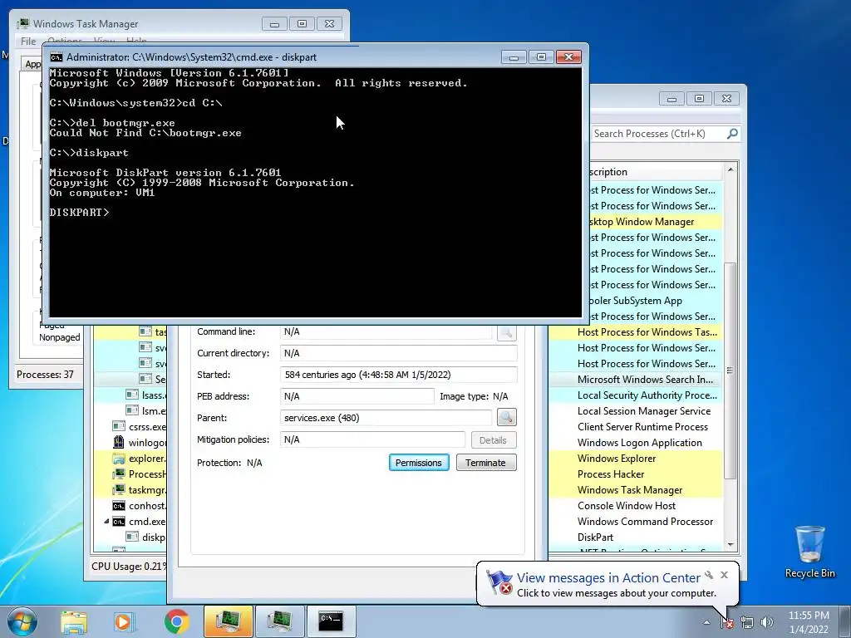Click the magnifier button next to Parent field
The width and height of the screenshot is (851, 638).
[x=506, y=417]
